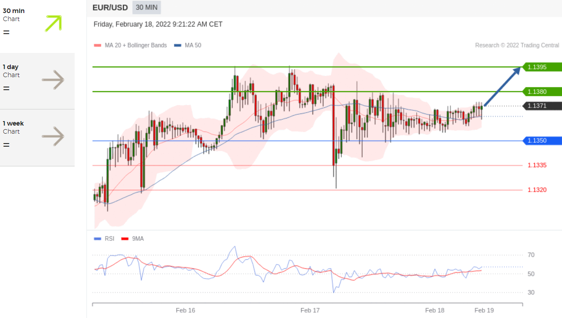
Task: Click the 30 MIN timeframe badge
Action: pyautogui.click(x=147, y=8)
